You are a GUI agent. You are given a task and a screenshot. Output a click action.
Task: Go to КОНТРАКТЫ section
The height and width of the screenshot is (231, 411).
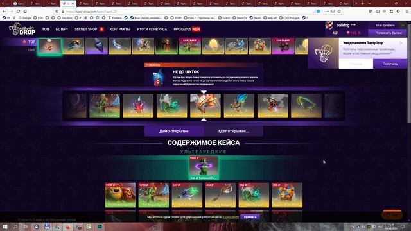[120, 29]
